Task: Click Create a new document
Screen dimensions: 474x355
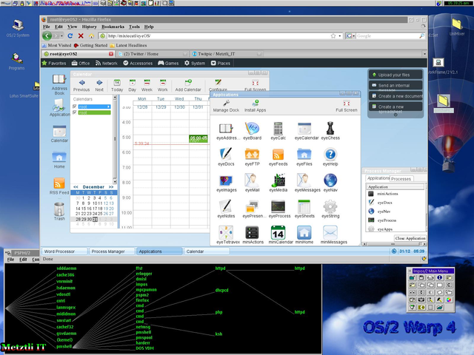Action: click(x=395, y=96)
